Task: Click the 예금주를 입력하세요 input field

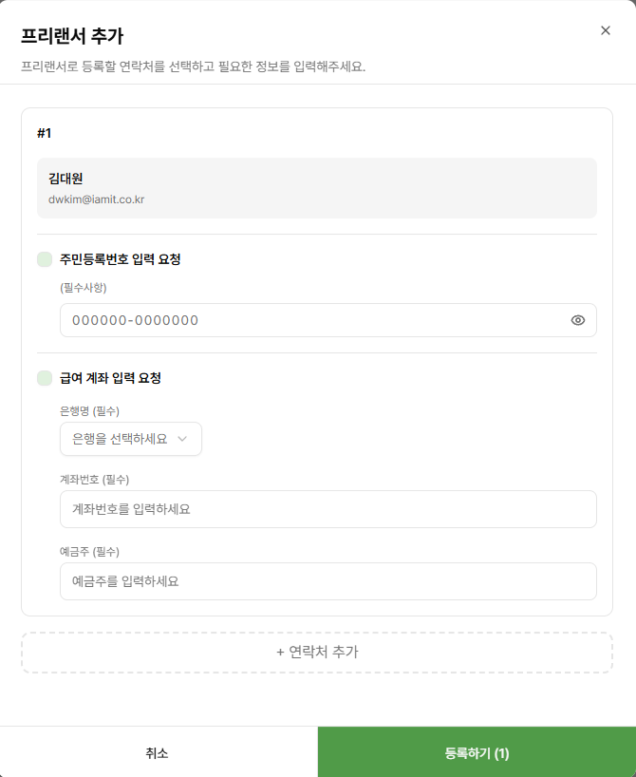Action: (x=327, y=581)
